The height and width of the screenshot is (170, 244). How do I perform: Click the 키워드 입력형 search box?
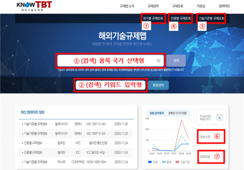[x=108, y=85]
